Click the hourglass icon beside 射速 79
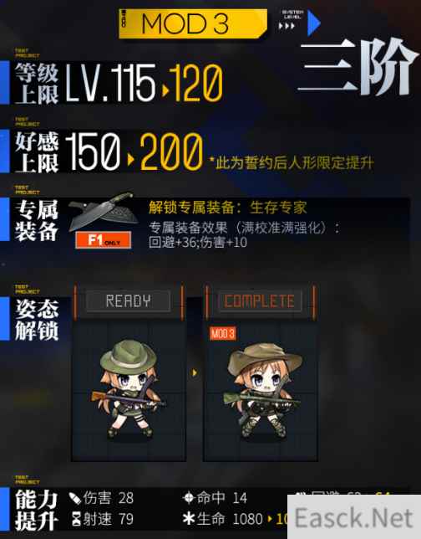This screenshot has height=539, width=421. coord(76,519)
